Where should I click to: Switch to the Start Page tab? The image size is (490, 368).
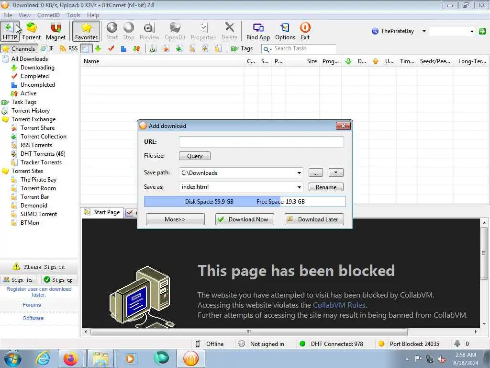click(x=102, y=212)
